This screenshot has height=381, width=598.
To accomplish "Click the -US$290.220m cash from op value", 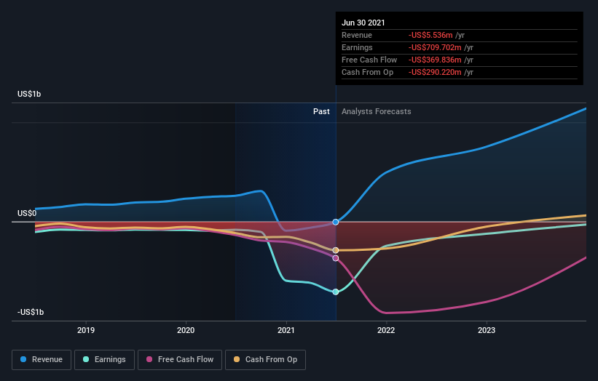I will (x=435, y=72).
